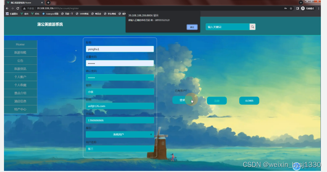The image size is (327, 172).
Task: Click the not-secure warning icon
Action: click(25, 8)
